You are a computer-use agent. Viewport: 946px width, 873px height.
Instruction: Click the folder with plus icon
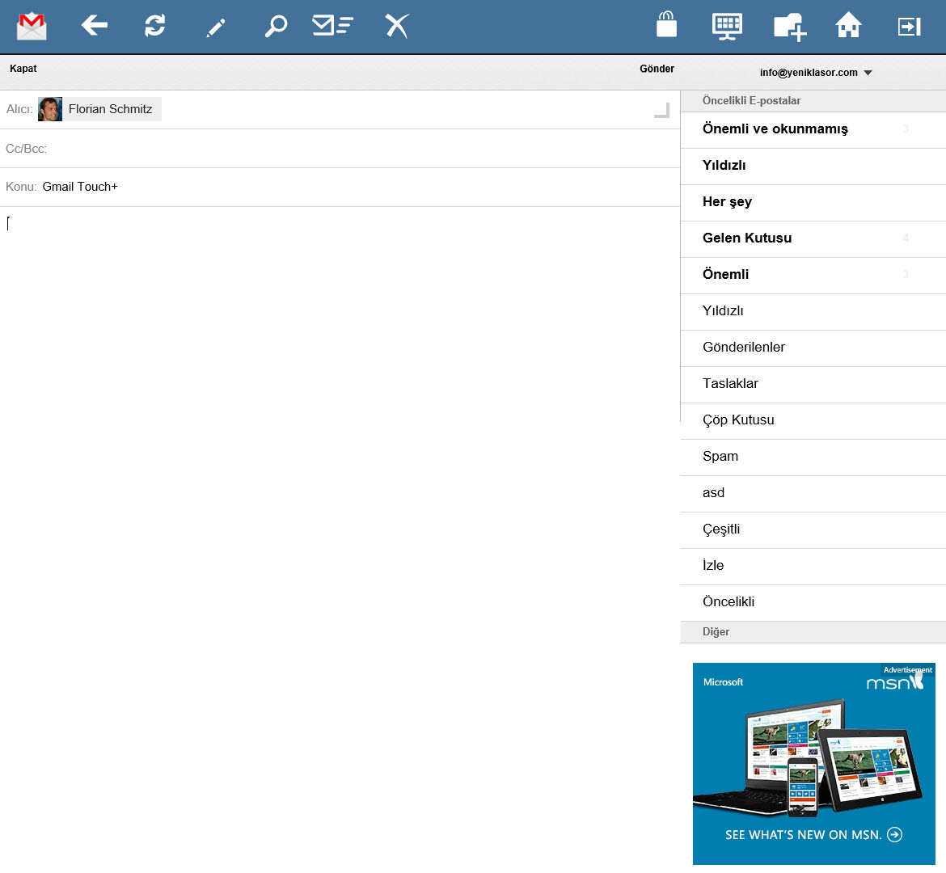789,27
